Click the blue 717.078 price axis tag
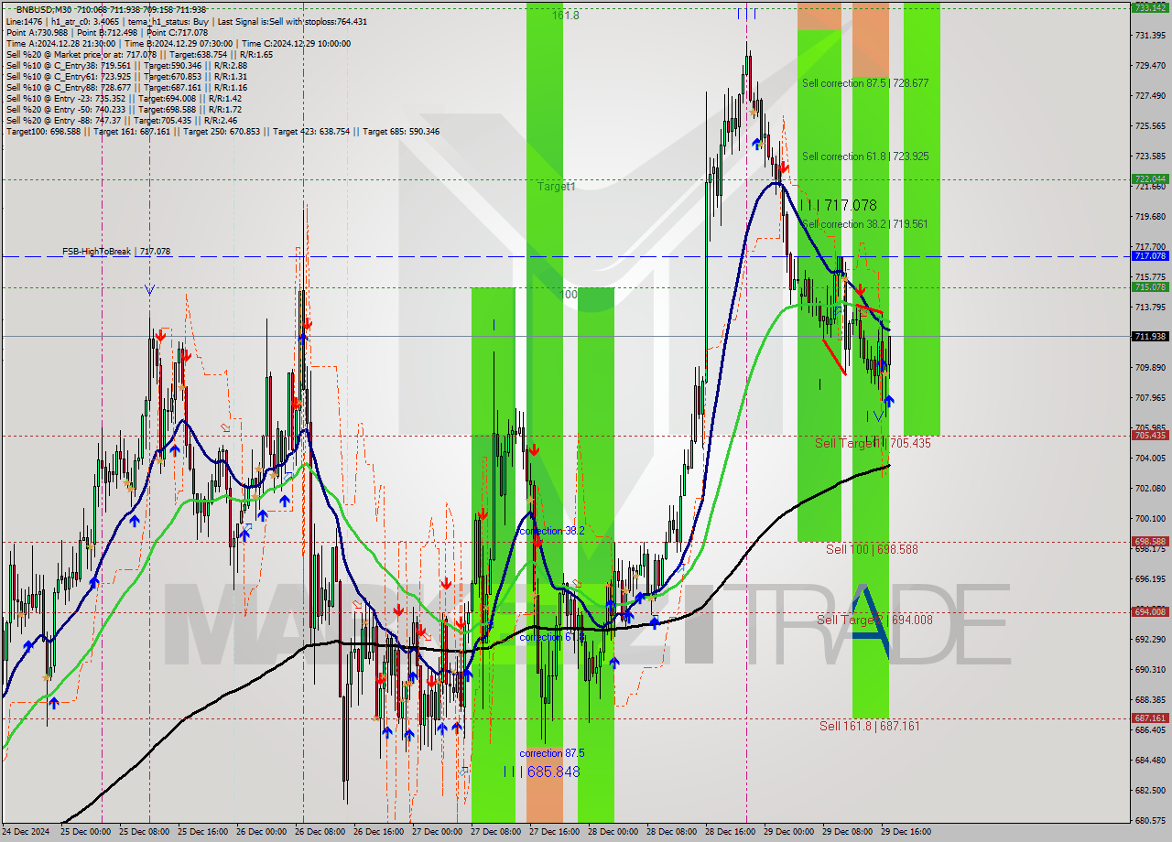This screenshot has width=1172, height=842. [1150, 256]
